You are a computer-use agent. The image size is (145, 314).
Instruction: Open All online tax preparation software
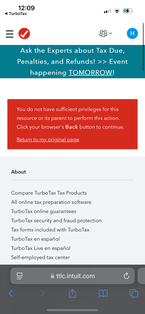tap(51, 202)
